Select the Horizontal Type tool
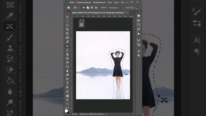Screen dimensions: 206x116 [x=67, y=83]
